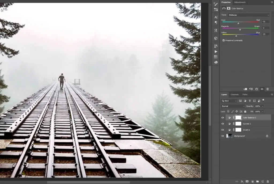Open the Layers panel flyout menu
This screenshot has width=274, height=184.
coord(272,94)
